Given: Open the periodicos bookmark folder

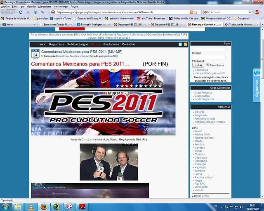Looking at the screenshot, I should tap(40, 19).
